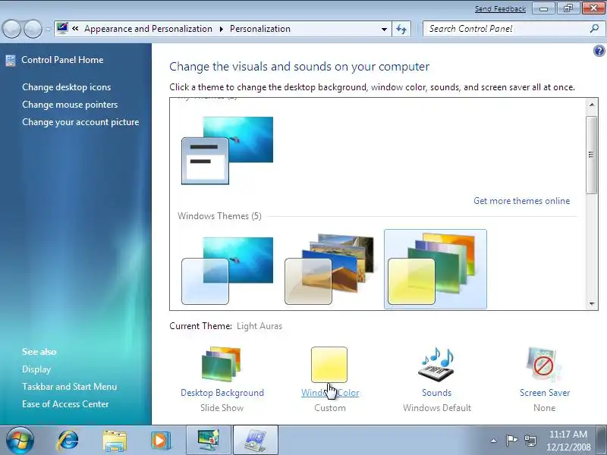The height and width of the screenshot is (455, 607).
Task: Click the Desktop Background link
Action: [222, 393]
